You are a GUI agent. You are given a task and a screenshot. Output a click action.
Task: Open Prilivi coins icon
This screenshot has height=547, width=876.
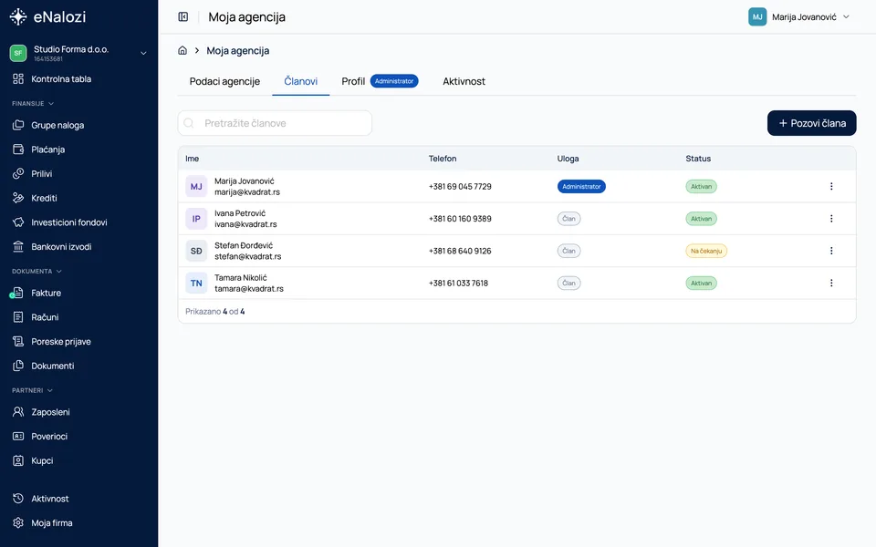point(18,173)
